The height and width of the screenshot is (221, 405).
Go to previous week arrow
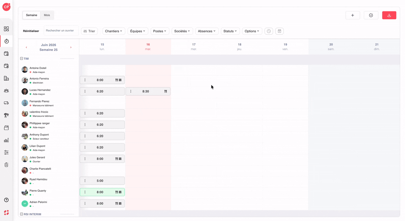(x=26, y=48)
